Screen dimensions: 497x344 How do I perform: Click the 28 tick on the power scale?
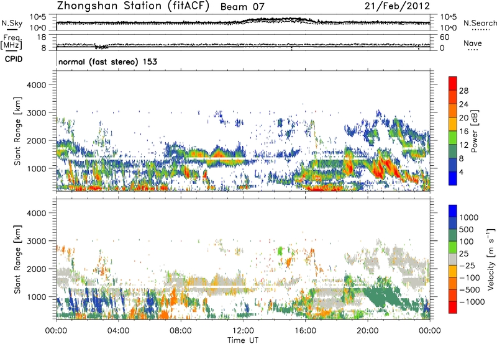(463, 91)
